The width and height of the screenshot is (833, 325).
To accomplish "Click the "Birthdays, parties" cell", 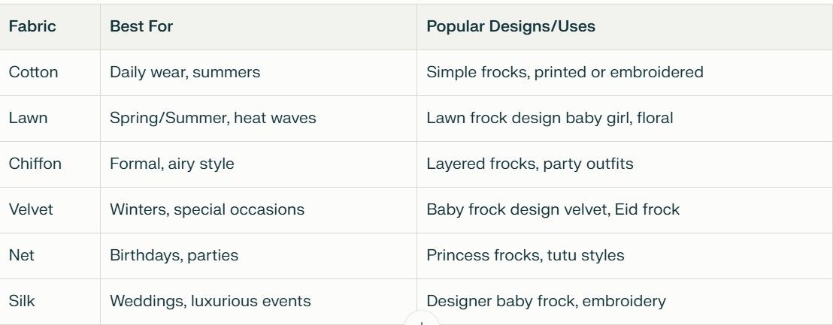I will click(x=174, y=256).
